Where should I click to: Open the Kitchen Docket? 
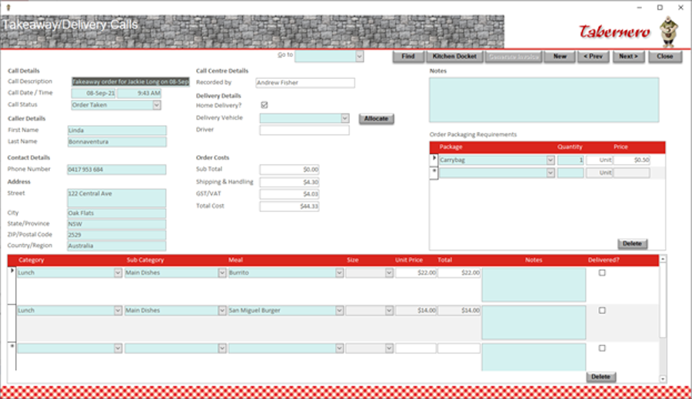pyautogui.click(x=454, y=56)
